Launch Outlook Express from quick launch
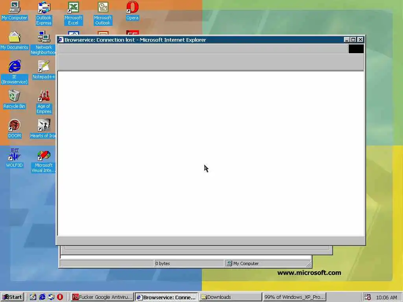 pyautogui.click(x=51, y=297)
